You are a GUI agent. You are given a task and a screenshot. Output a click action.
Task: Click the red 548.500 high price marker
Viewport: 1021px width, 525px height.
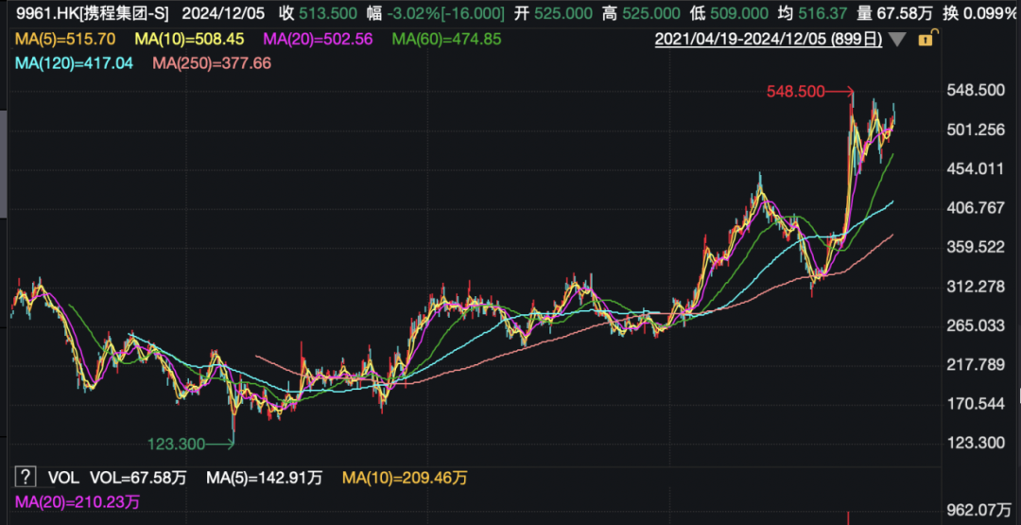pos(794,91)
